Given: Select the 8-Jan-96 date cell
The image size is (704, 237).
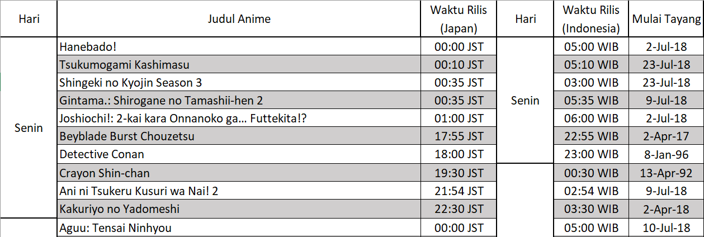Looking at the screenshot, I should coord(666,154).
